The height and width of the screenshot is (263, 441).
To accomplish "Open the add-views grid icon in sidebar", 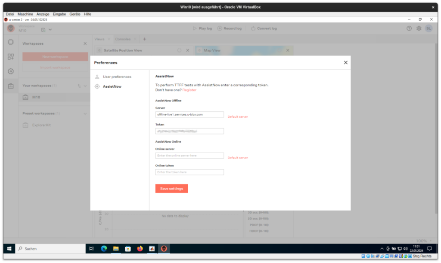I will pyautogui.click(x=11, y=57).
